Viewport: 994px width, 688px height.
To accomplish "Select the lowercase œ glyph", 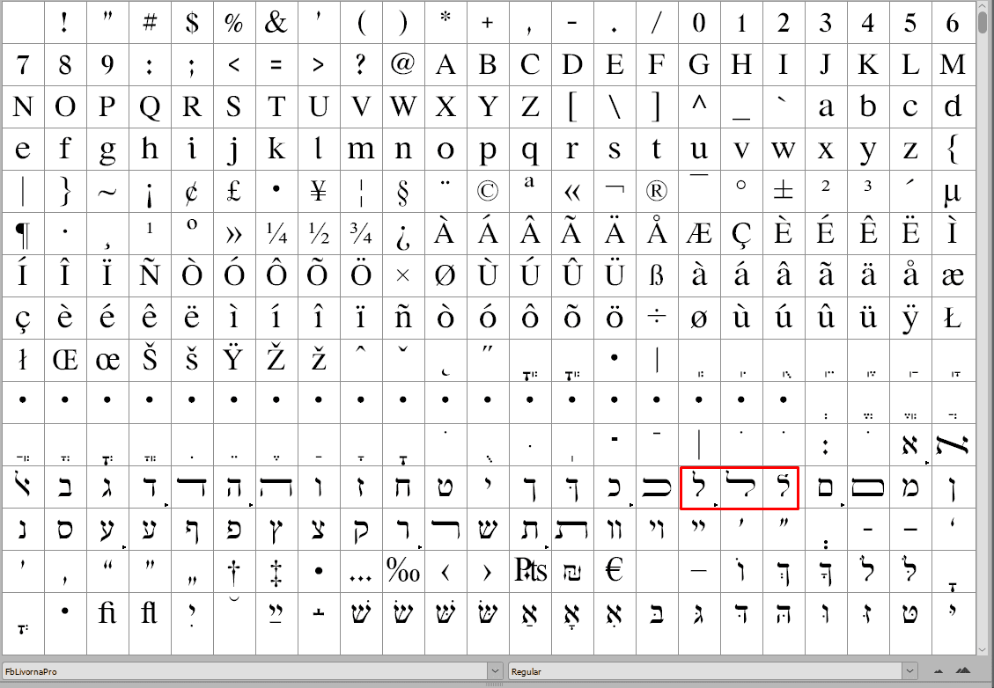I will pyautogui.click(x=107, y=361).
